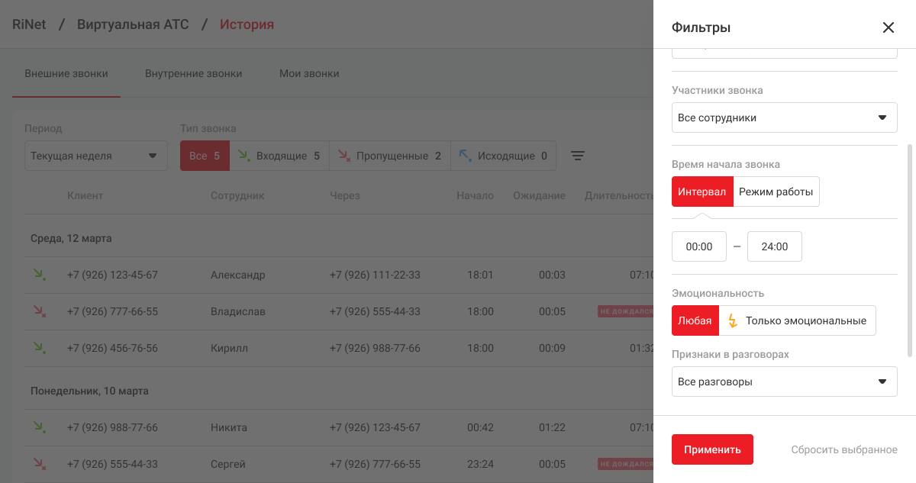Click the filters panel scrollbar

click(x=909, y=250)
